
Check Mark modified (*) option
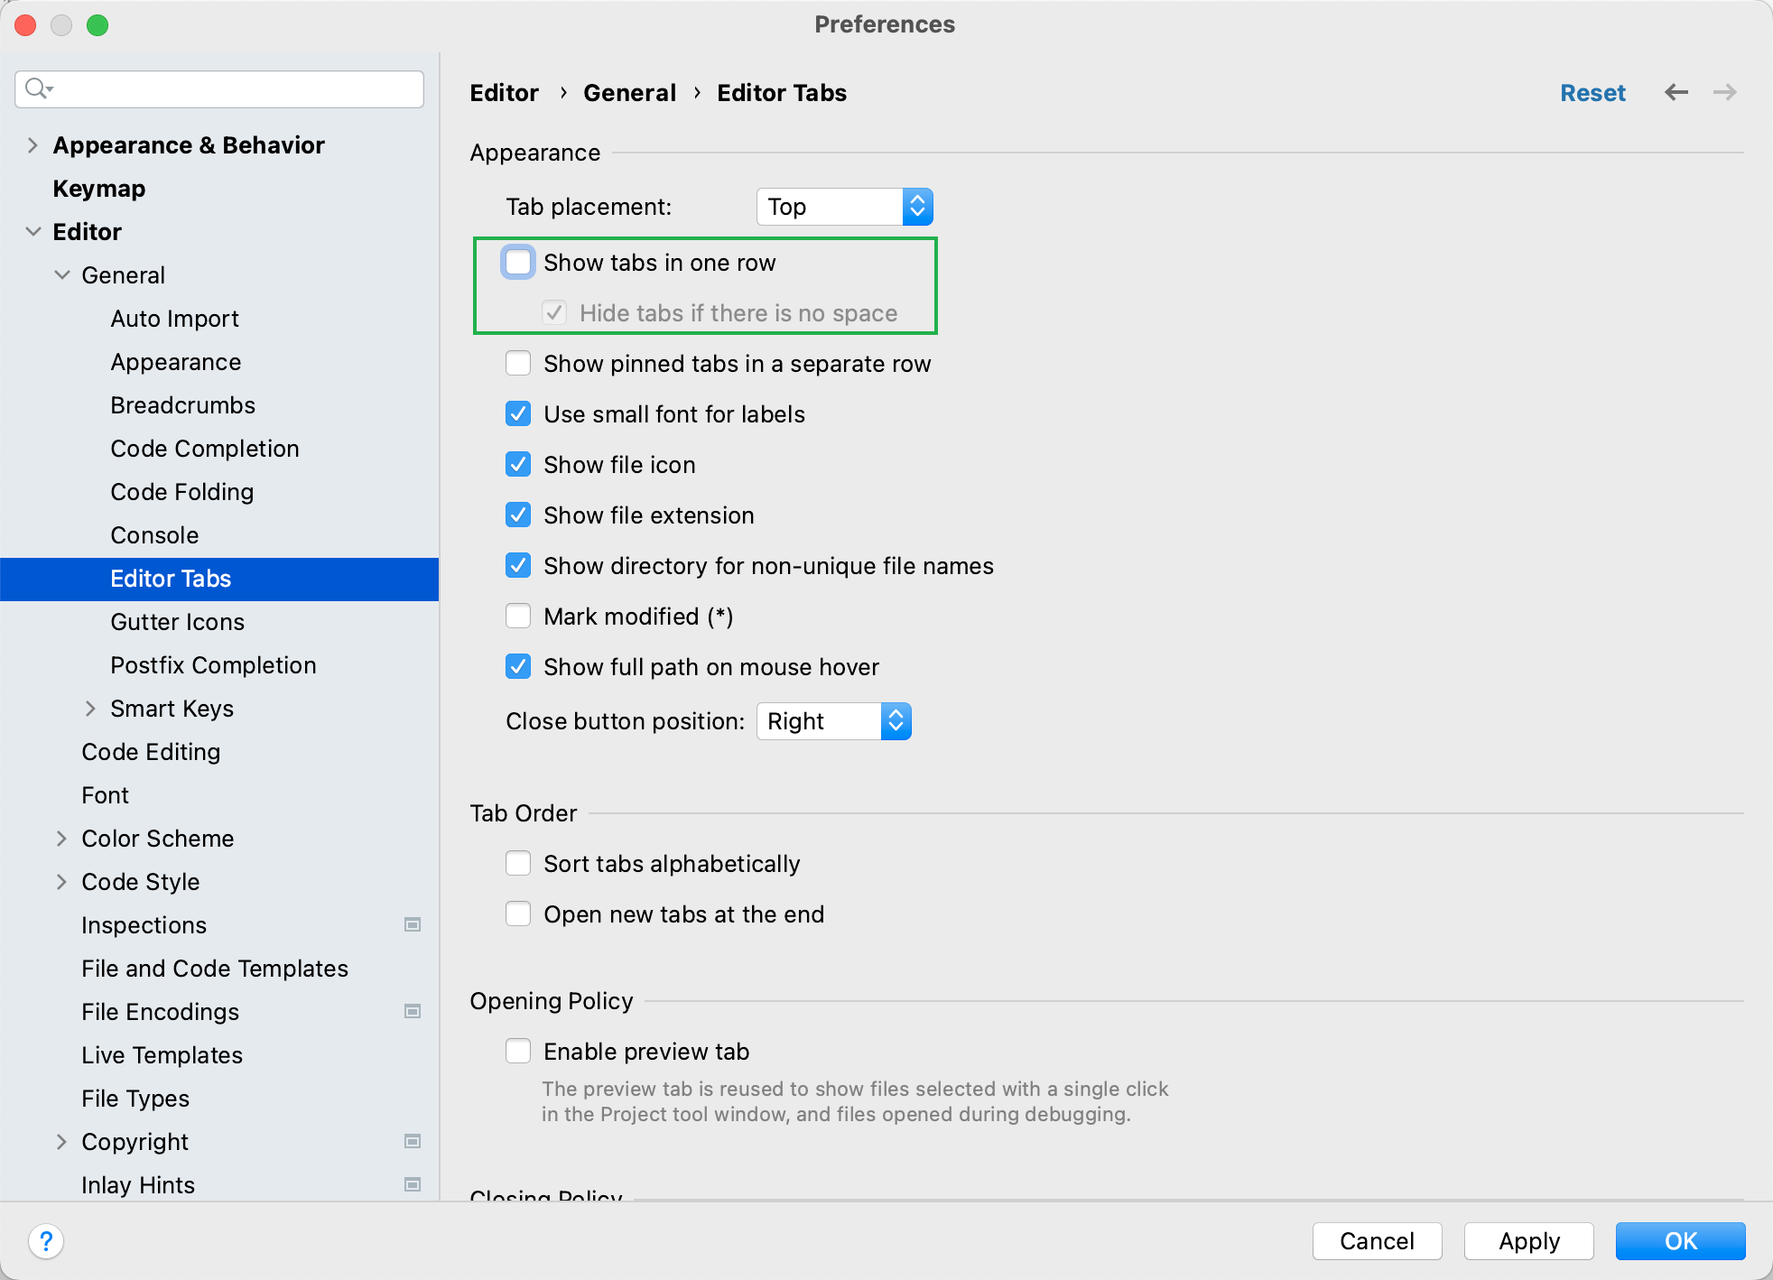tap(518, 617)
